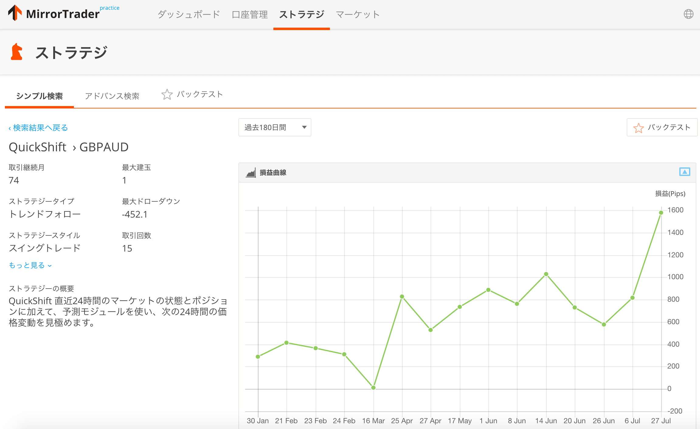Image resolution: width=700 pixels, height=429 pixels.
Task: Click the 16 Mar x-axis label
Action: (x=373, y=421)
